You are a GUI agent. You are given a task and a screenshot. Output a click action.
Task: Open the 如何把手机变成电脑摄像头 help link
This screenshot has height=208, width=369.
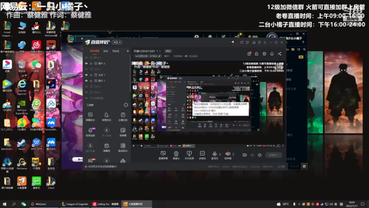coord(102,166)
